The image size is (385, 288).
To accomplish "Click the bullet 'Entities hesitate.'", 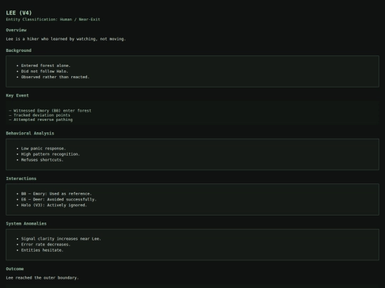I will pyautogui.click(x=42, y=250).
